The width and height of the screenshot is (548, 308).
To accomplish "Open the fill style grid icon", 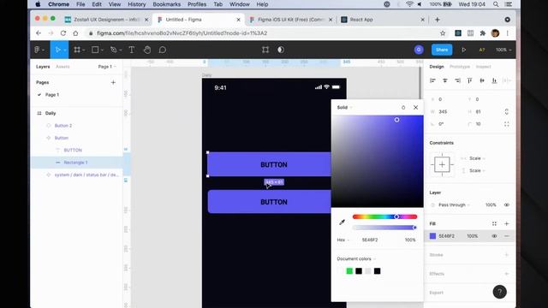I will pos(494,224).
